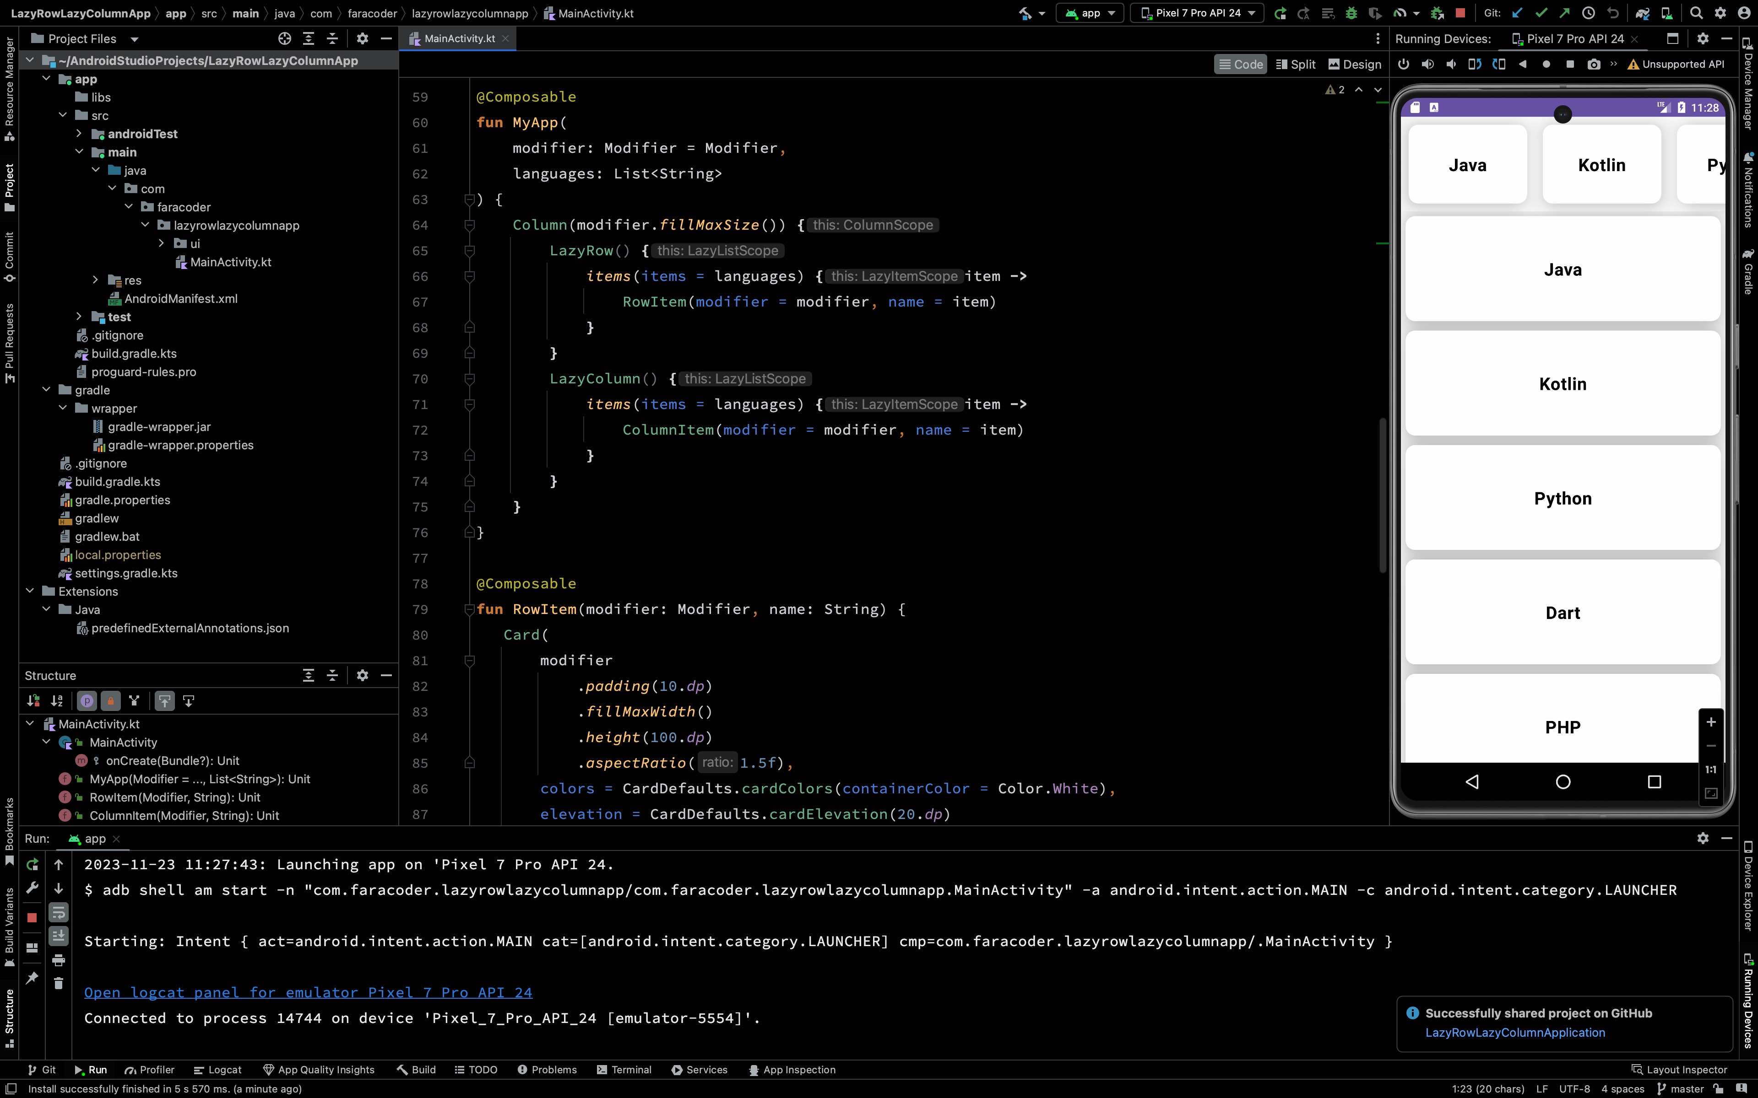Image resolution: width=1758 pixels, height=1098 pixels.
Task: Open the Pixel 7 Pro API 24 device dropdown
Action: (1196, 12)
